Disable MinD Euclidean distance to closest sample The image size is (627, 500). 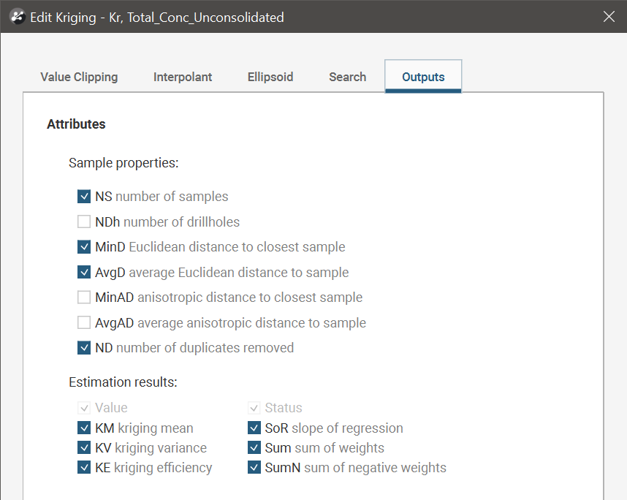pos(84,247)
